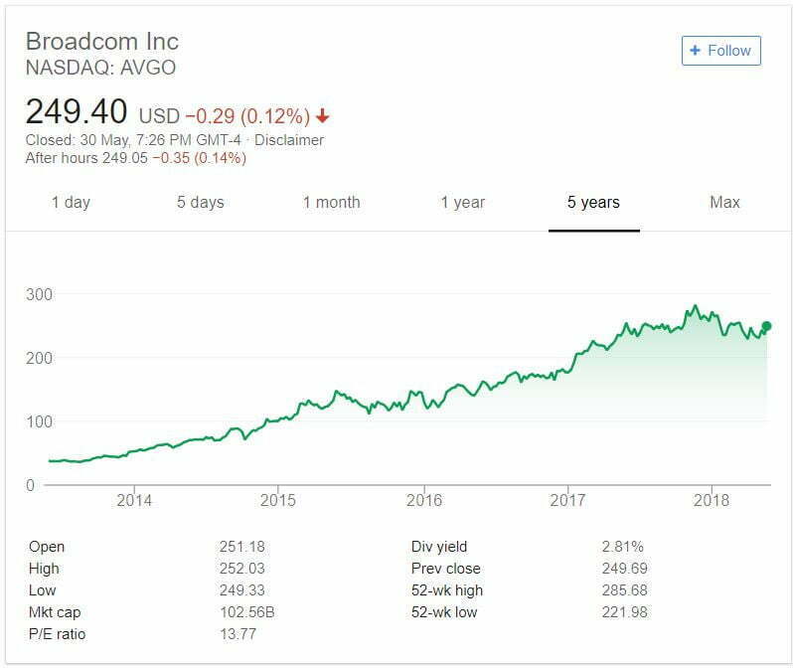Click the Follow button
The image size is (793, 668).
pyautogui.click(x=720, y=51)
